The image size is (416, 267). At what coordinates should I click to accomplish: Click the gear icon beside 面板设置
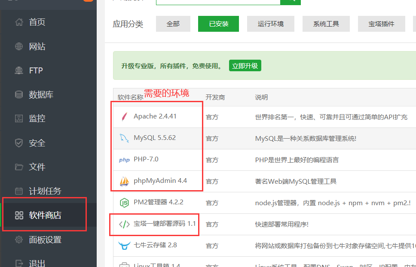(x=19, y=240)
